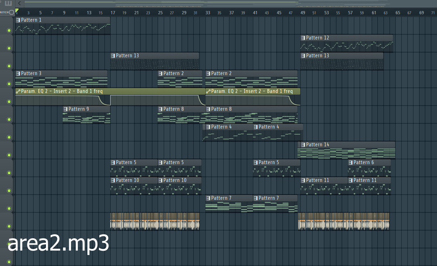Screen dimensions: 437x266
Task: Jump to bar 33 on the timeline
Action: (x=208, y=13)
